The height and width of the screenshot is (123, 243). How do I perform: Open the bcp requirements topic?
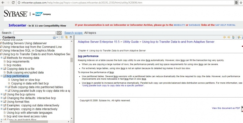[x=18, y=61]
